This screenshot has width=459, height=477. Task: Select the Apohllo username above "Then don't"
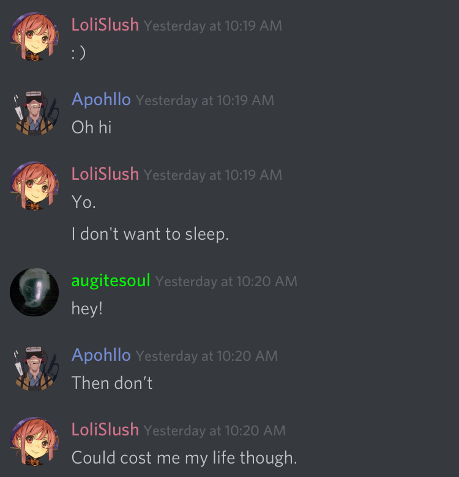[101, 355]
